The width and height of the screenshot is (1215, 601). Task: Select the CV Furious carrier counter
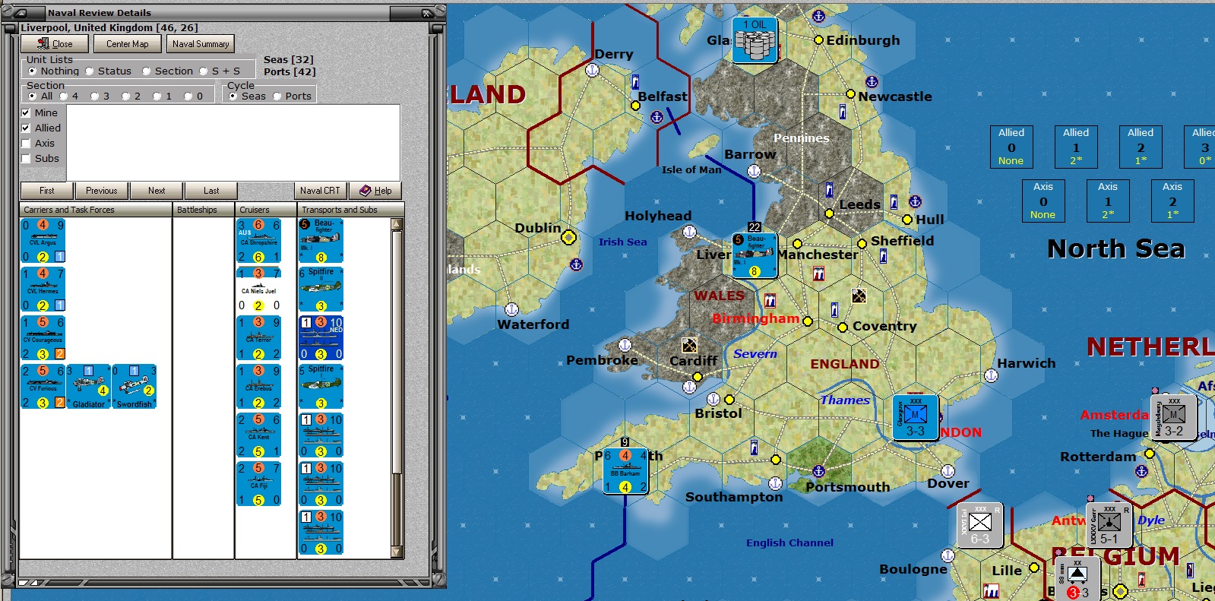pos(43,387)
